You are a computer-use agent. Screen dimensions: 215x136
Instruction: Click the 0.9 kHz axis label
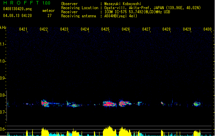[x=3, y=78]
